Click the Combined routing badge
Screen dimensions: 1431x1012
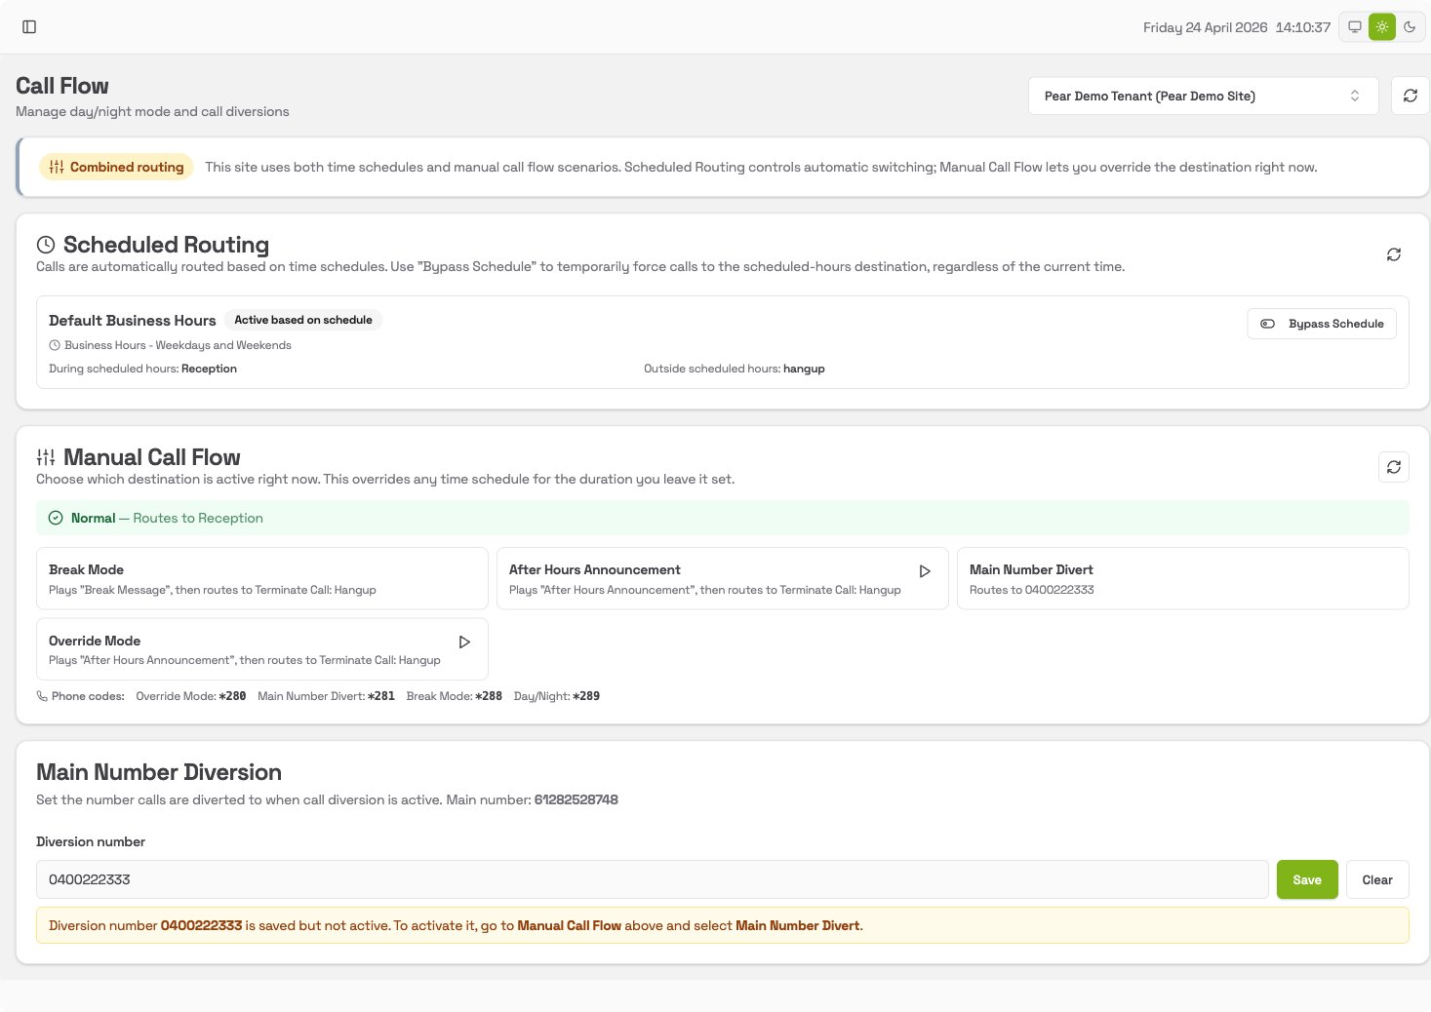point(116,167)
